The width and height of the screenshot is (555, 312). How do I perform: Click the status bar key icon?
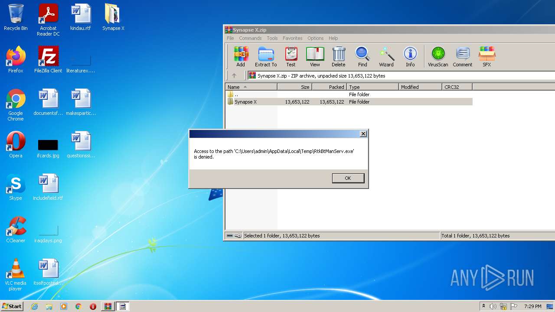click(238, 236)
